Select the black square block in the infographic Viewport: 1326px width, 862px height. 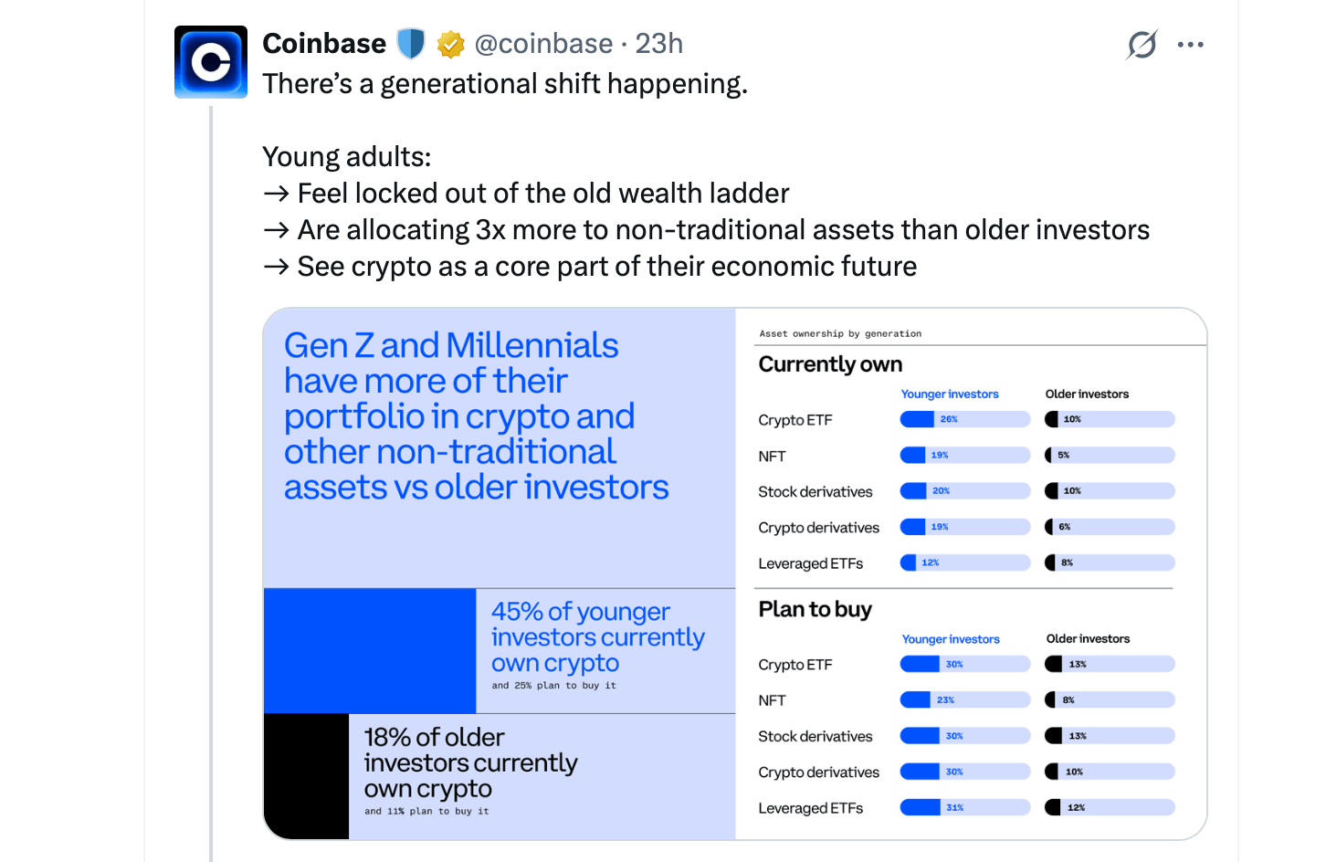point(305,776)
